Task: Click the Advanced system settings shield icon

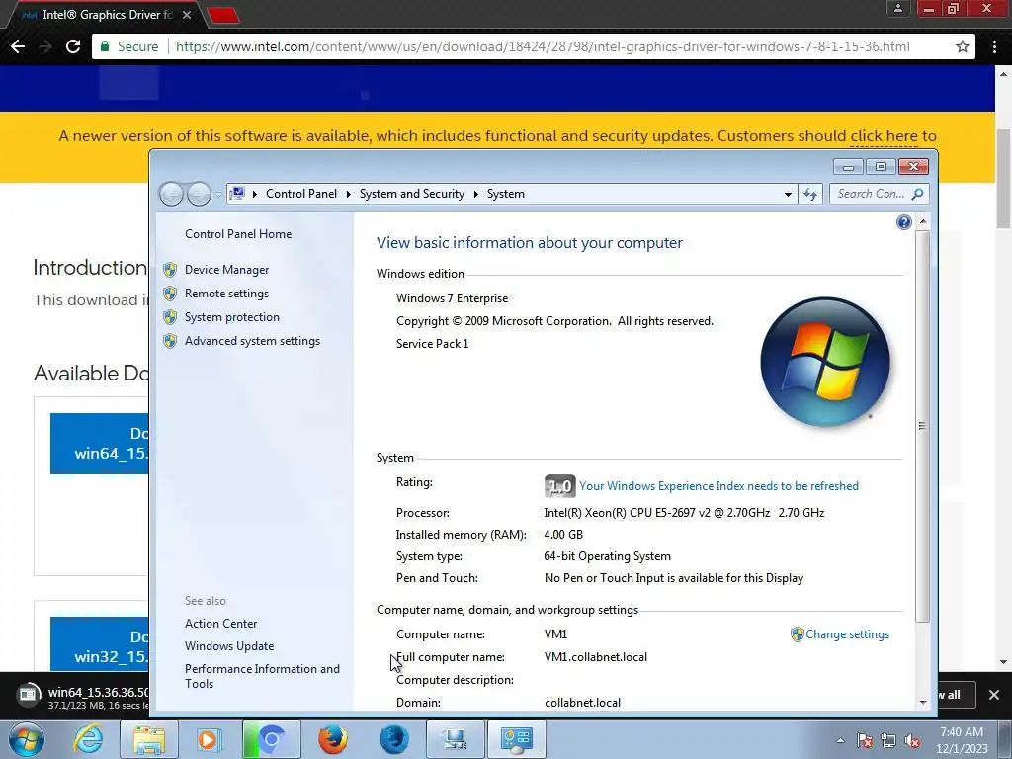Action: pos(170,341)
